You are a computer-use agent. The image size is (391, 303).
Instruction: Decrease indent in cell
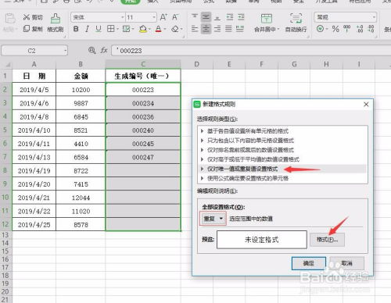tap(230, 17)
